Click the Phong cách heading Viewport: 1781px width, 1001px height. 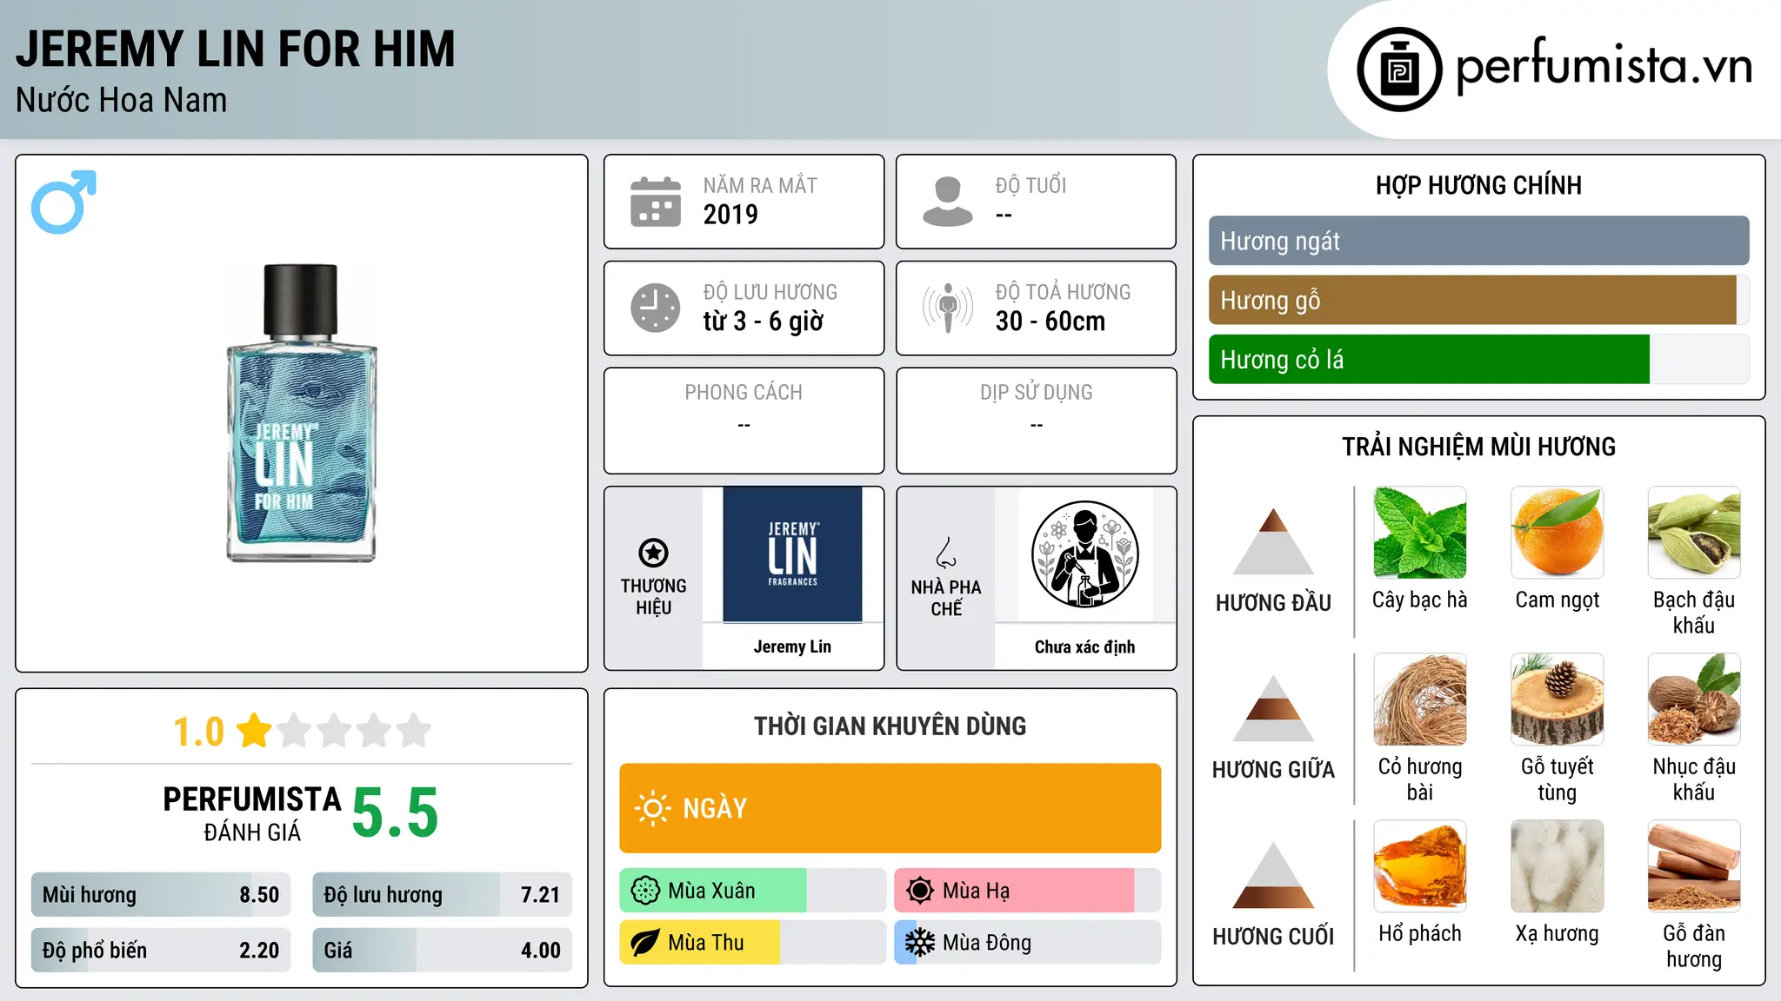(744, 393)
